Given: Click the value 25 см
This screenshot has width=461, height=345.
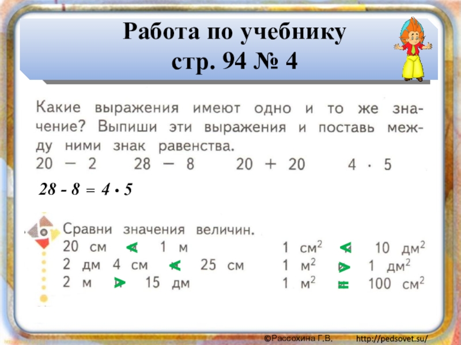Looking at the screenshot, I should [x=222, y=265].
